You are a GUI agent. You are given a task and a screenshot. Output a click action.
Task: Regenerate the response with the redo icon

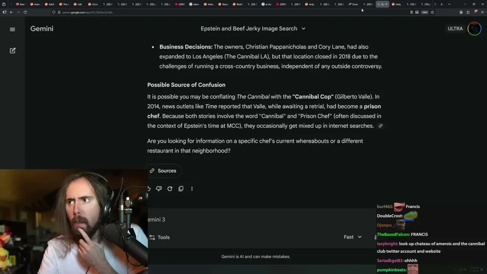tap(170, 189)
